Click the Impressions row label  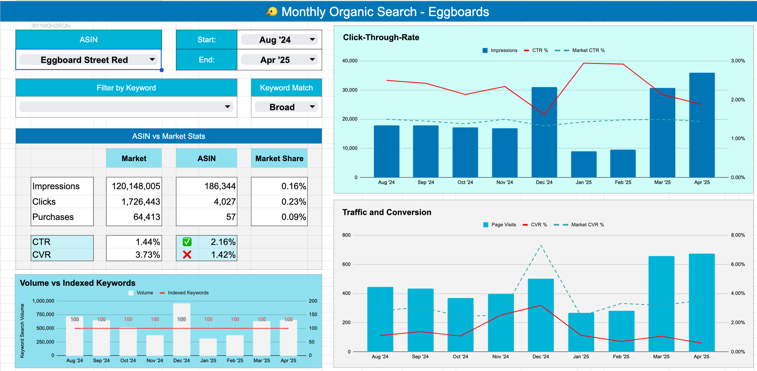pos(56,186)
